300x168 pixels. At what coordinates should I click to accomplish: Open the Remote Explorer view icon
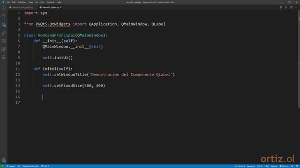pos(4,41)
